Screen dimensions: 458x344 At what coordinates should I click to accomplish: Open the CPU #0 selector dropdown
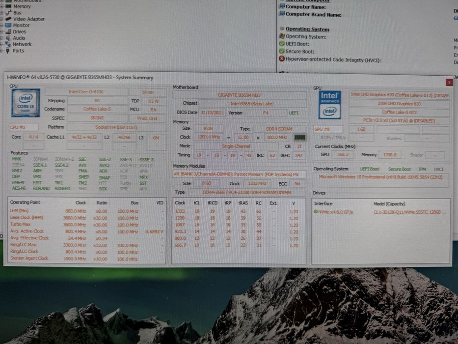24,127
